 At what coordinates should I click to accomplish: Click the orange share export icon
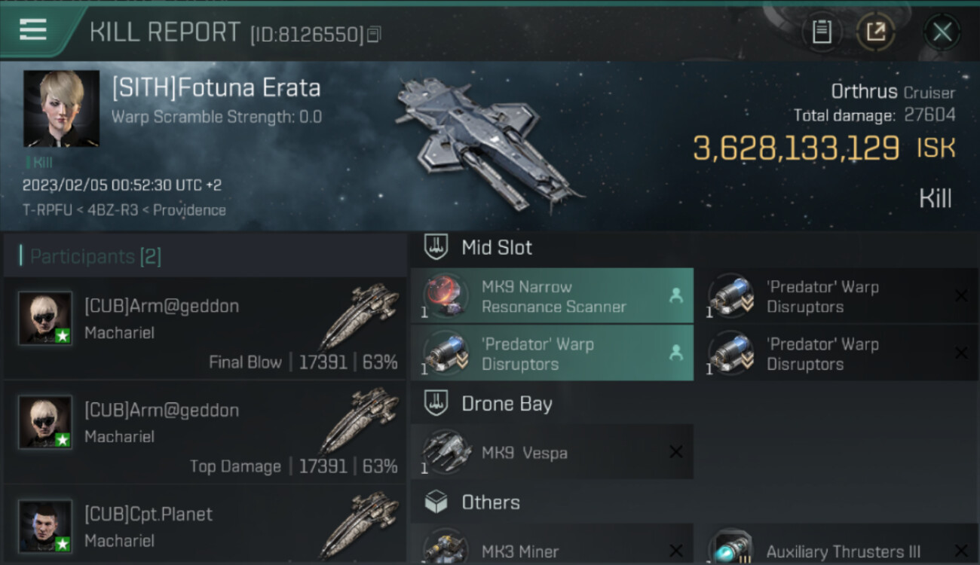pyautogui.click(x=875, y=32)
